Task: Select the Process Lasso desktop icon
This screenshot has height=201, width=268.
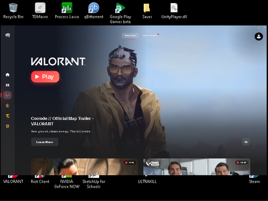Action: click(x=67, y=11)
